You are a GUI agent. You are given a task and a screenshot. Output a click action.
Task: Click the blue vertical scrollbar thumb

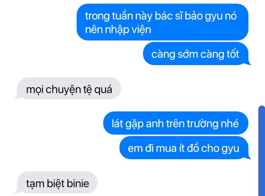pos(262,151)
